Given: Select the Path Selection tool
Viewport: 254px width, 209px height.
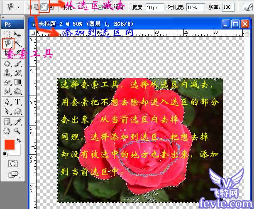Looking at the screenshot, I should tap(7, 111).
